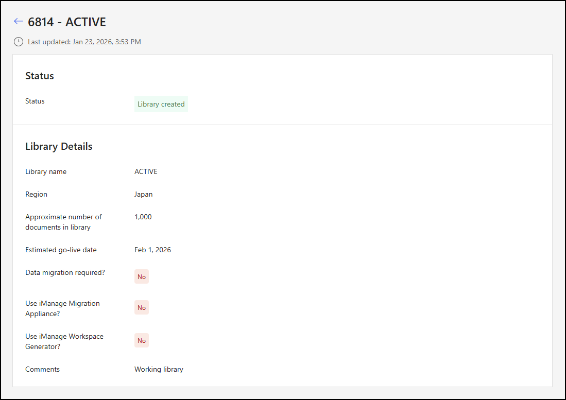Select the document count '1,000'

click(x=143, y=217)
